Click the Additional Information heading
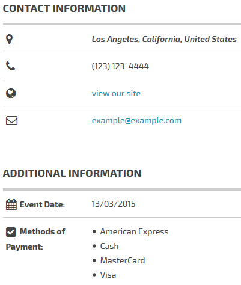 pos(72,173)
